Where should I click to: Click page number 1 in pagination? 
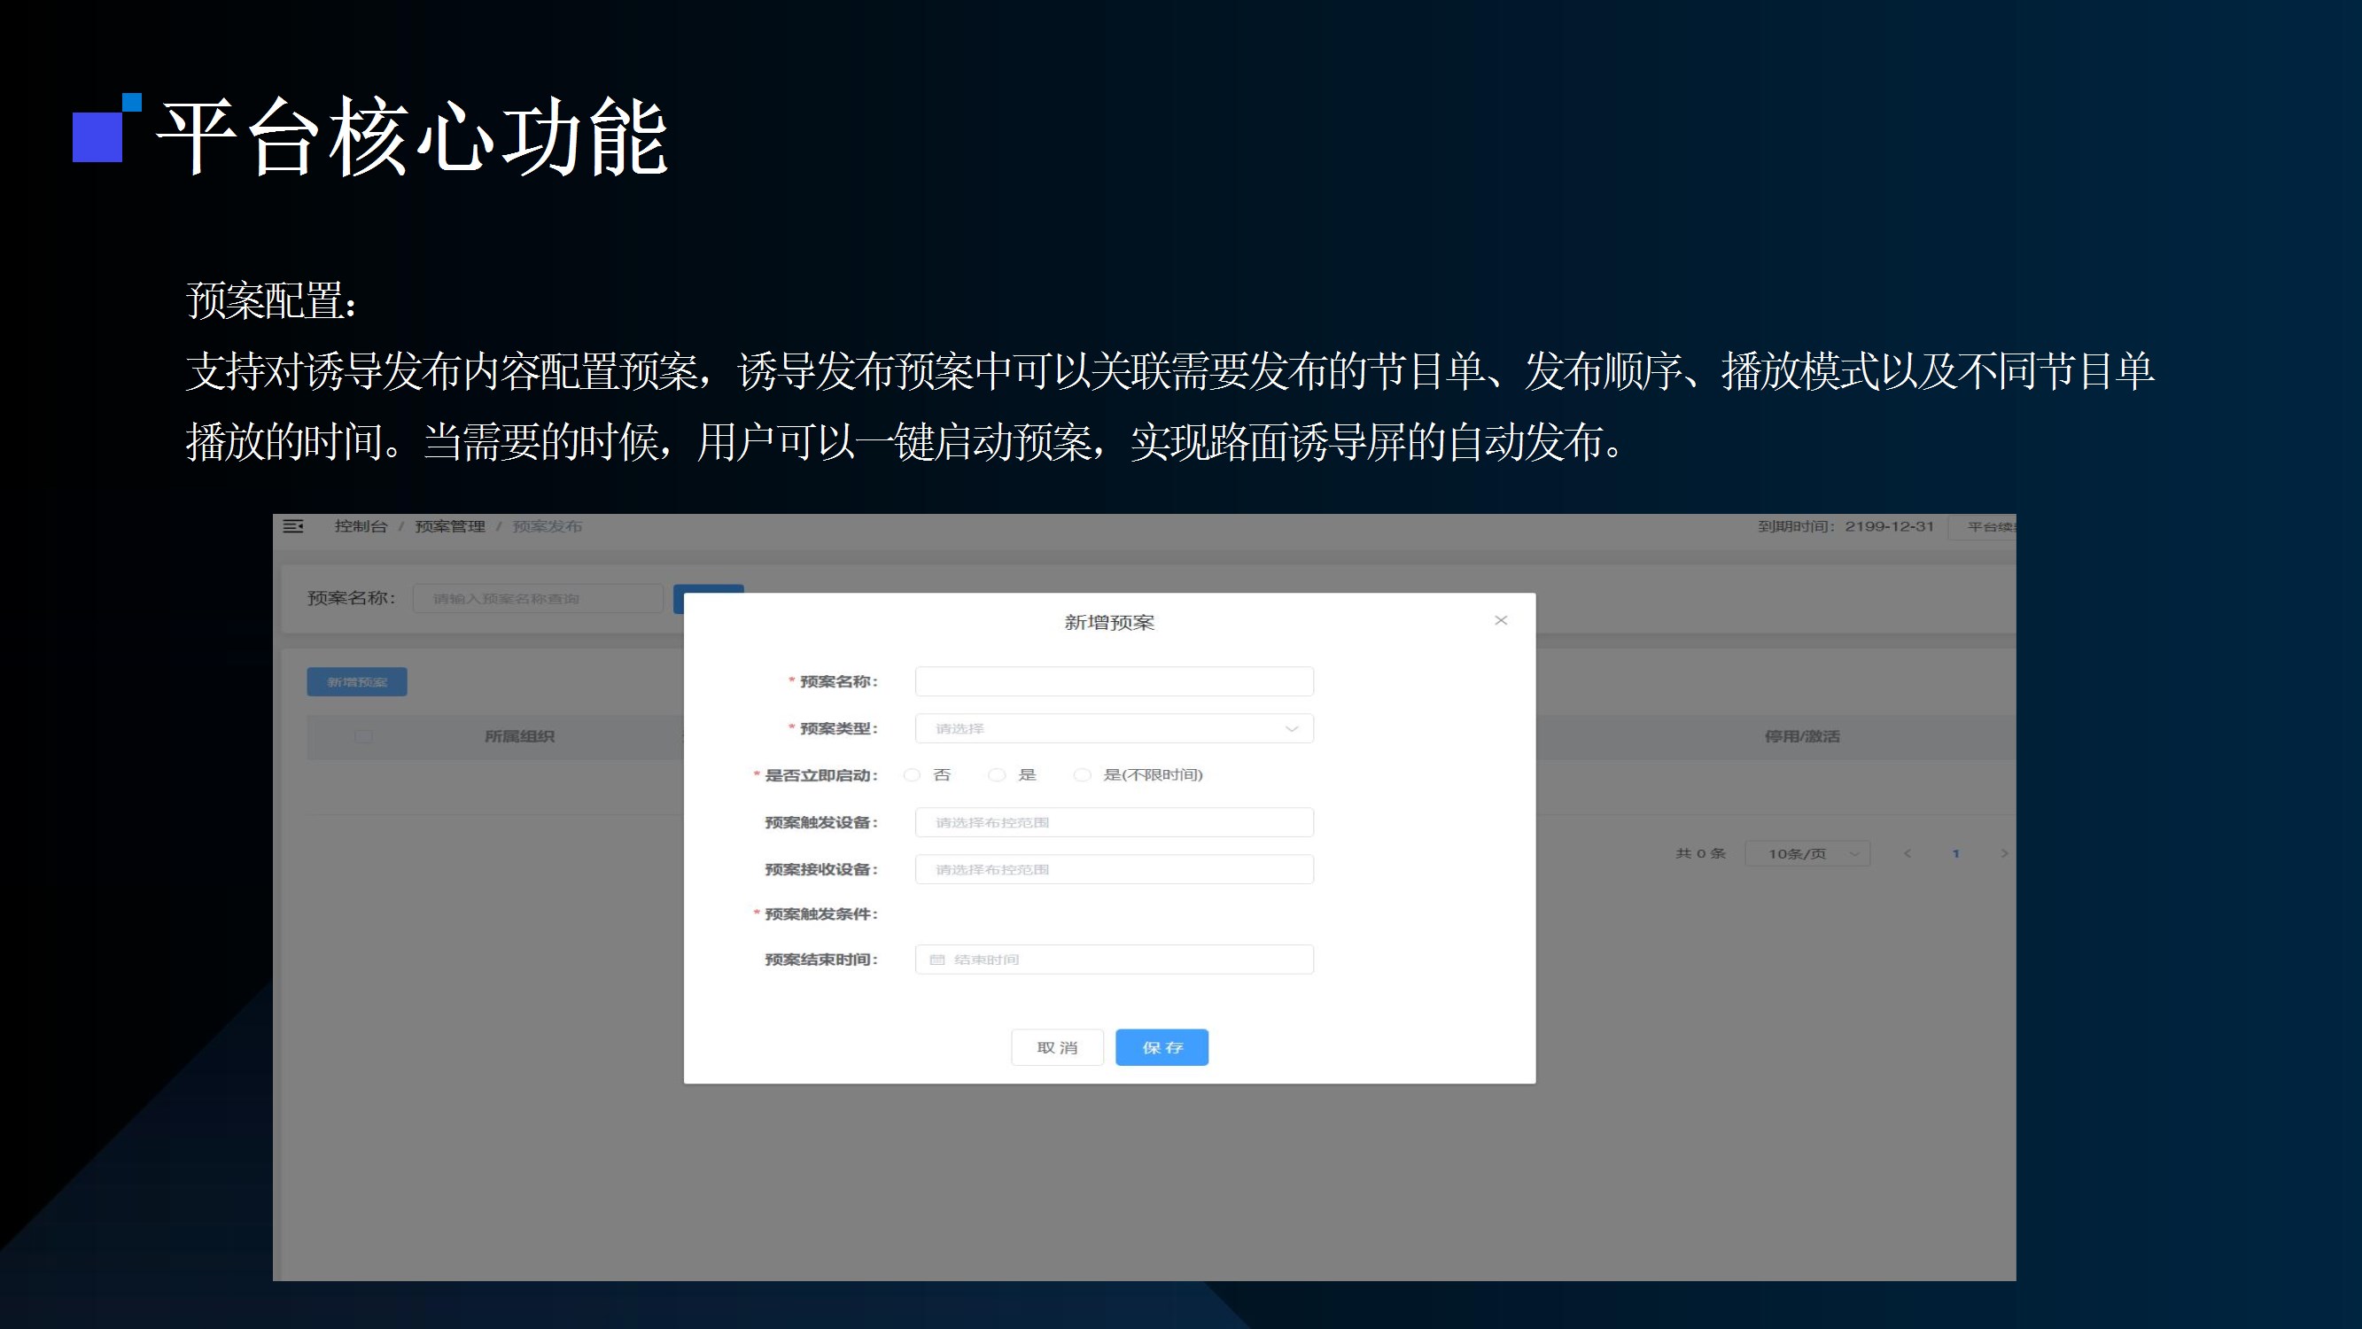tap(1956, 853)
